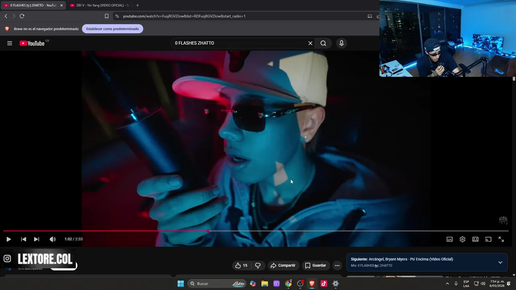Open OBS Studio from the taskbar

point(300,284)
